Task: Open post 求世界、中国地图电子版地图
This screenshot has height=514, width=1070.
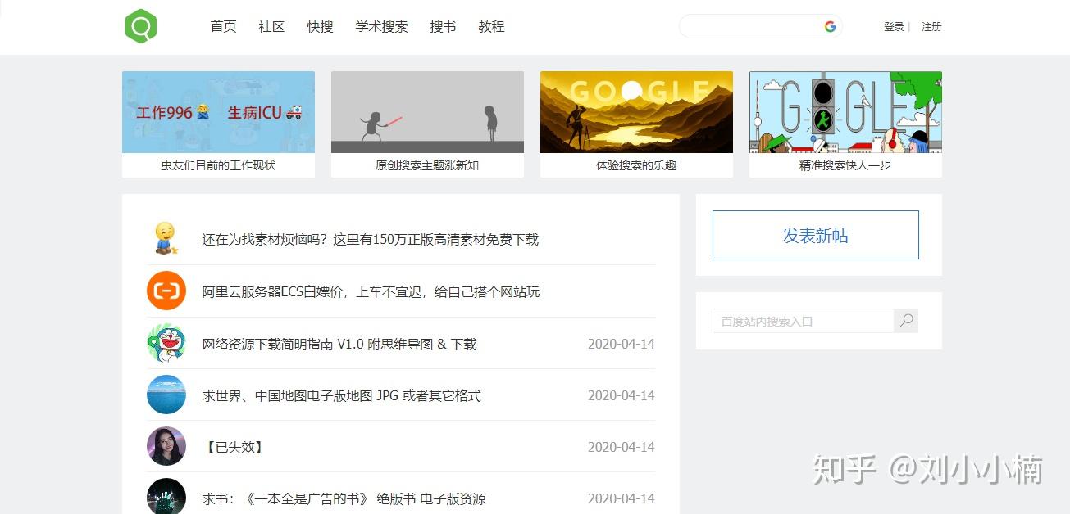Action: (x=341, y=396)
